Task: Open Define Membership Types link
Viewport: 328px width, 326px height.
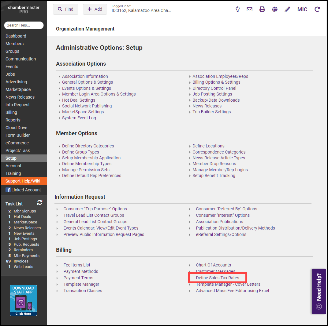Action: 87,164
